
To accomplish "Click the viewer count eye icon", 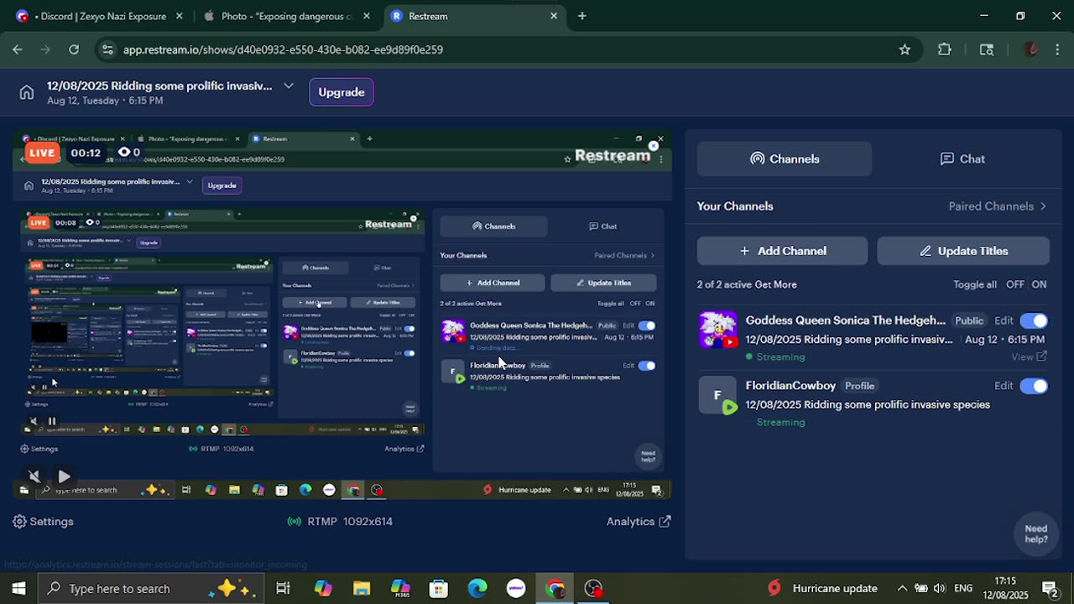I will pyautogui.click(x=124, y=153).
